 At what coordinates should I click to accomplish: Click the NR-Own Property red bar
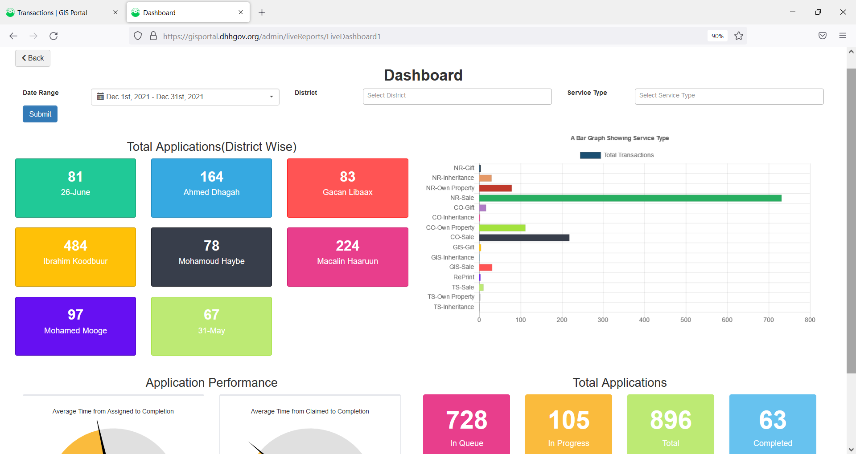click(495, 188)
